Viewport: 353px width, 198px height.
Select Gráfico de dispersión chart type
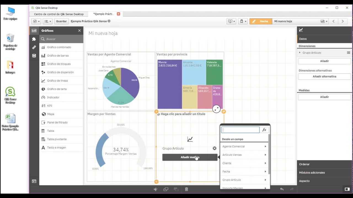point(61,72)
